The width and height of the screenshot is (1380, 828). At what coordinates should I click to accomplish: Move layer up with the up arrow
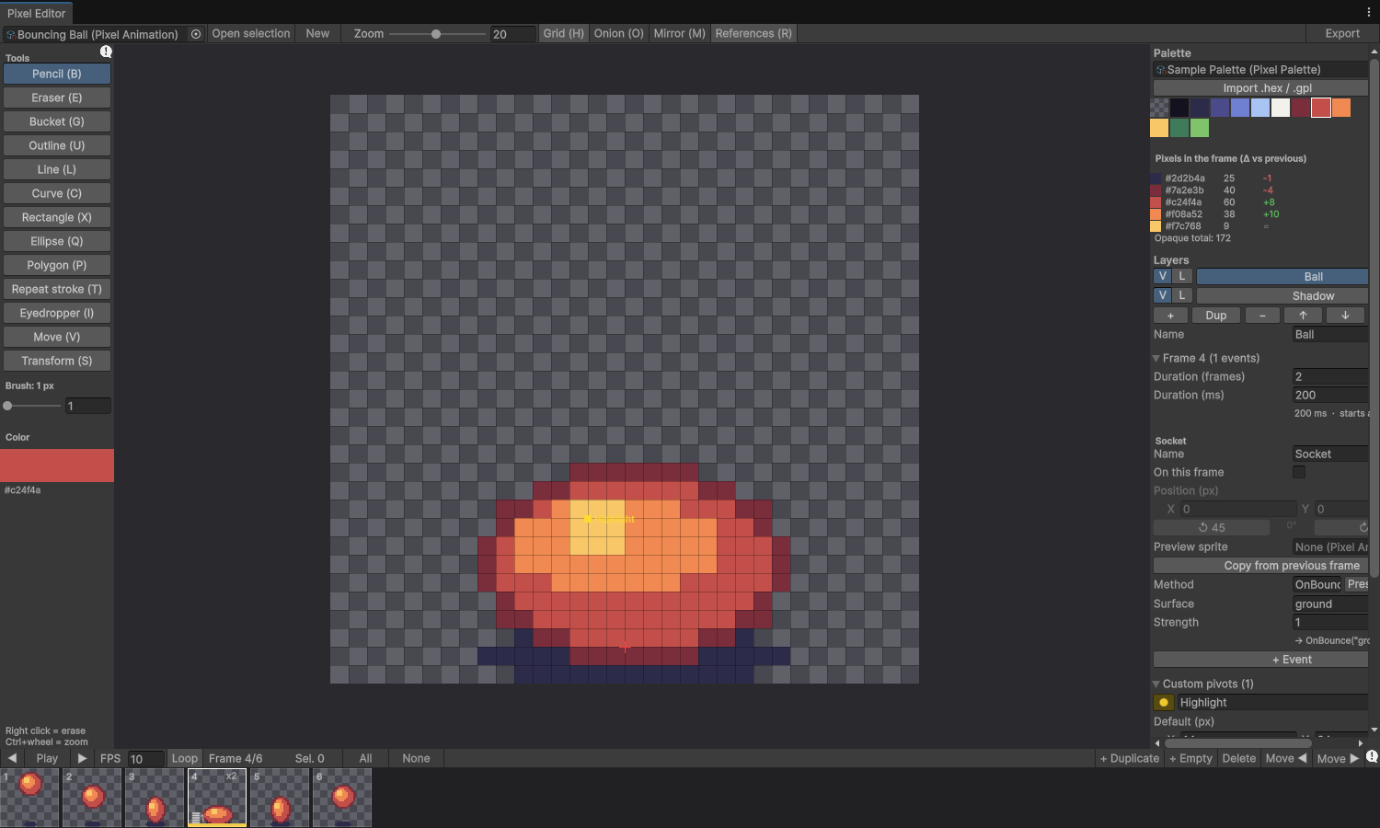[1303, 316]
